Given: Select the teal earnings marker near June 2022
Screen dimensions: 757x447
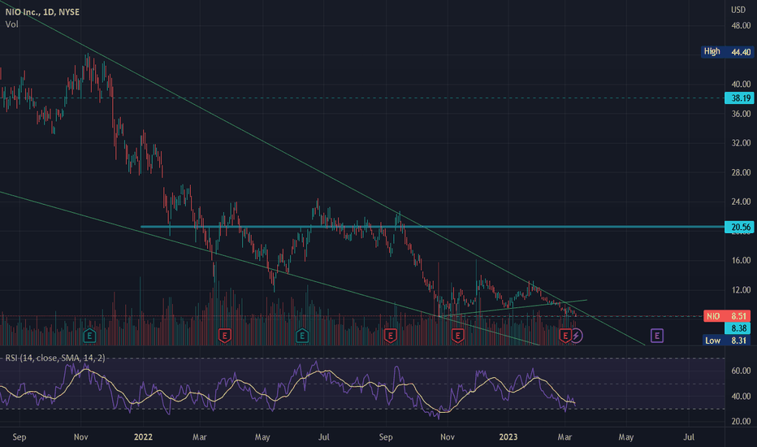Looking at the screenshot, I should [301, 335].
